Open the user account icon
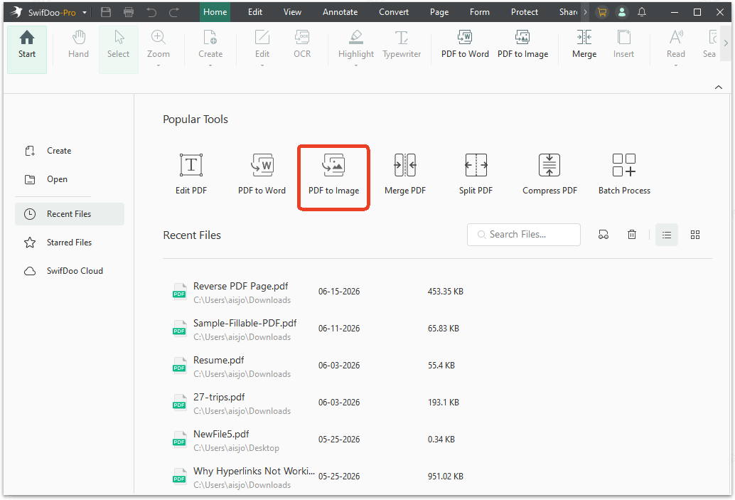The width and height of the screenshot is (735, 500). click(x=621, y=12)
